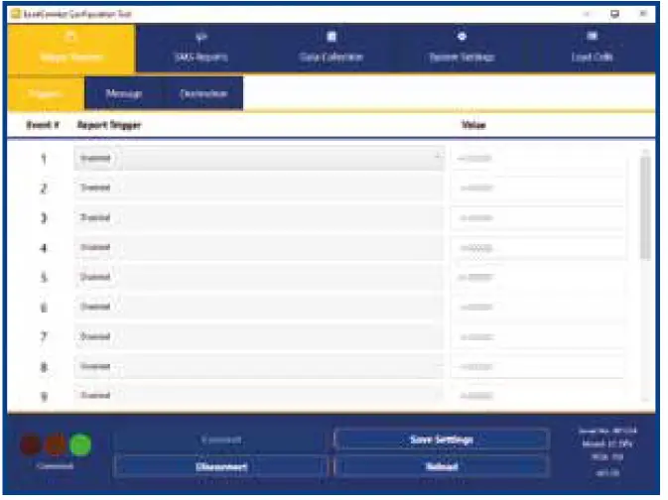Click the vertical scrollbar thumb of the events list

point(645,207)
